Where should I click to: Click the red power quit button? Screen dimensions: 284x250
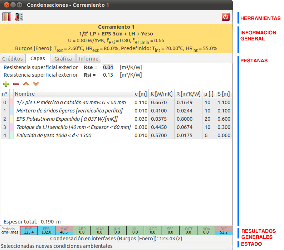(225, 17)
